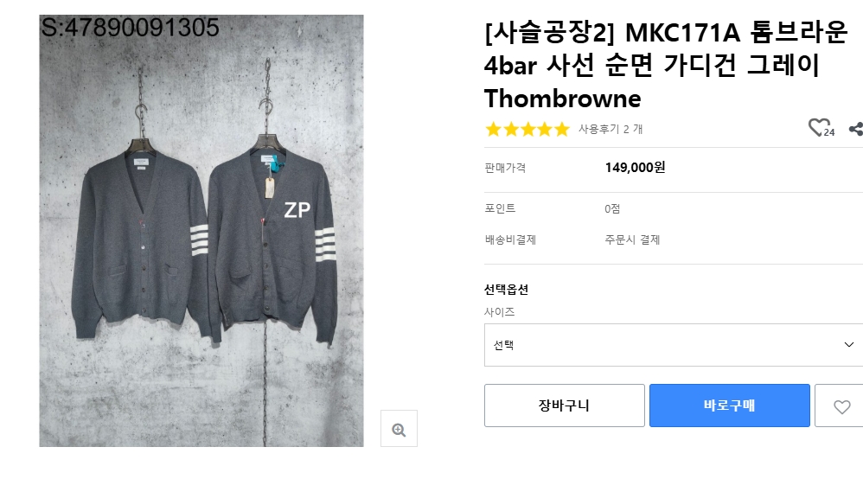Click the 판매가격 label
The height and width of the screenshot is (479, 863).
[x=505, y=168]
